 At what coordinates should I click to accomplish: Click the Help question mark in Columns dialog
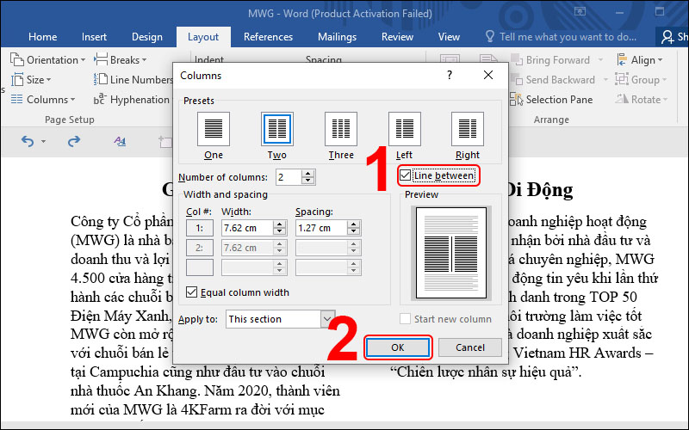point(449,75)
